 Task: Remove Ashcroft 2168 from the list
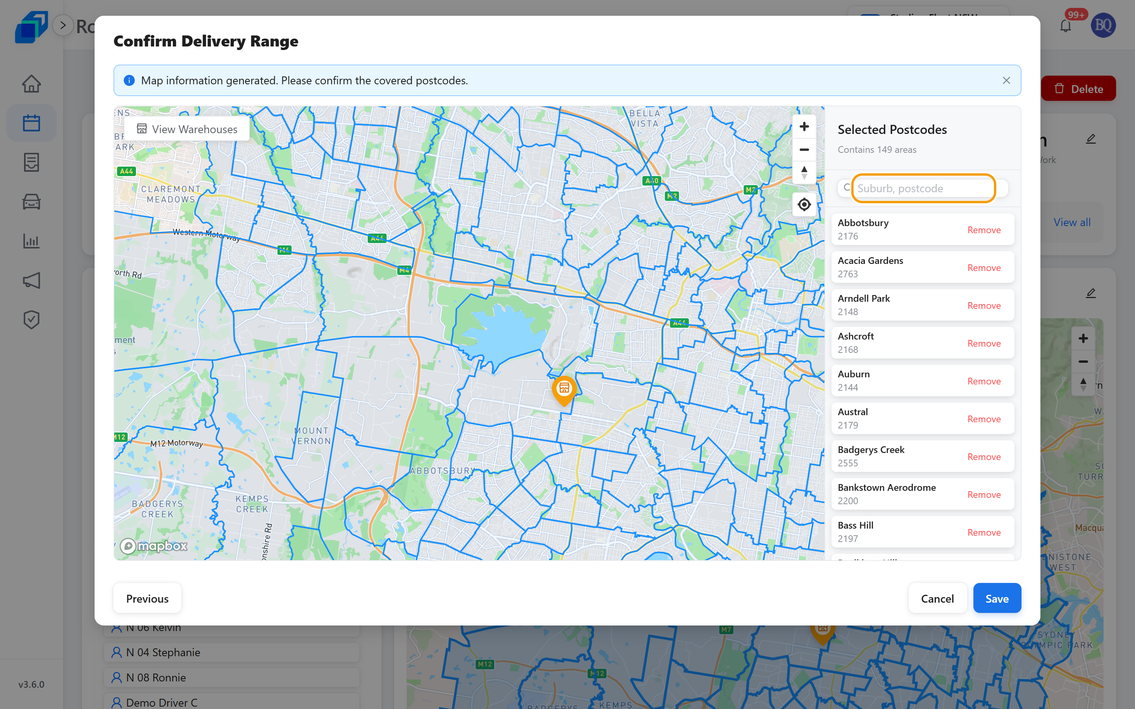pos(984,343)
